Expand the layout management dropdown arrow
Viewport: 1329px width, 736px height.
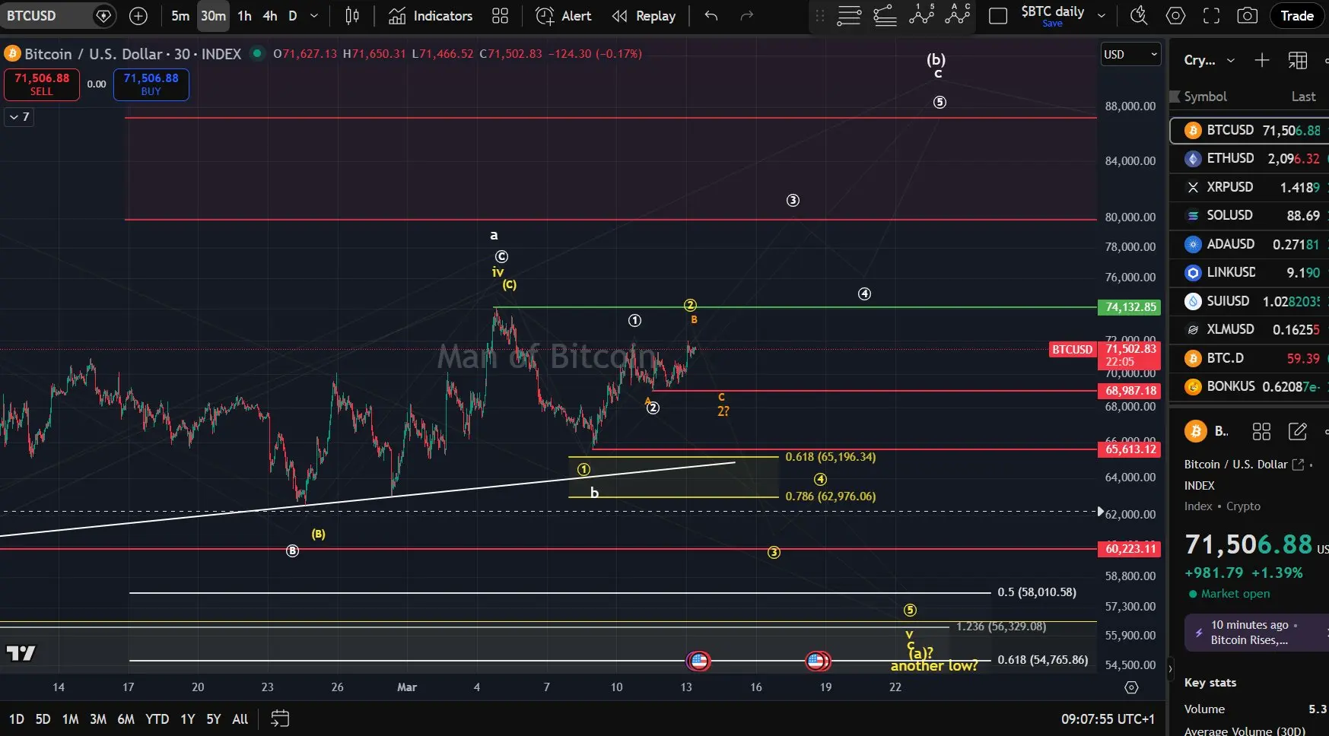(x=1101, y=16)
